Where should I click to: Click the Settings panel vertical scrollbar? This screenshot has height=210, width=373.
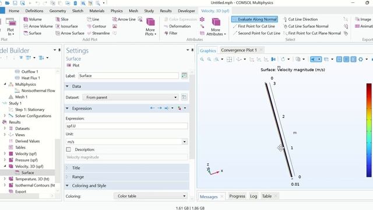click(x=192, y=117)
